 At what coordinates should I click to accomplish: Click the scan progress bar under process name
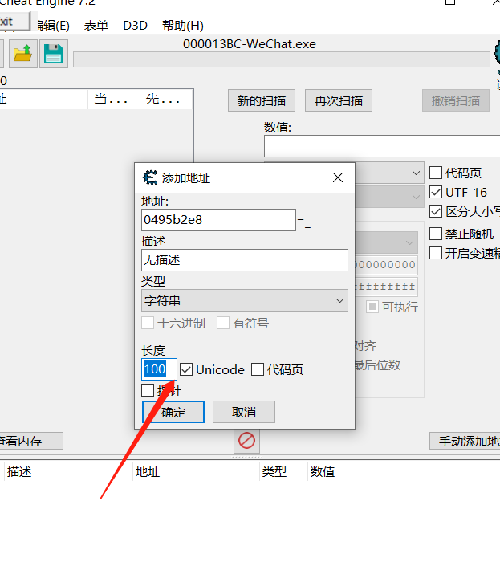click(282, 59)
